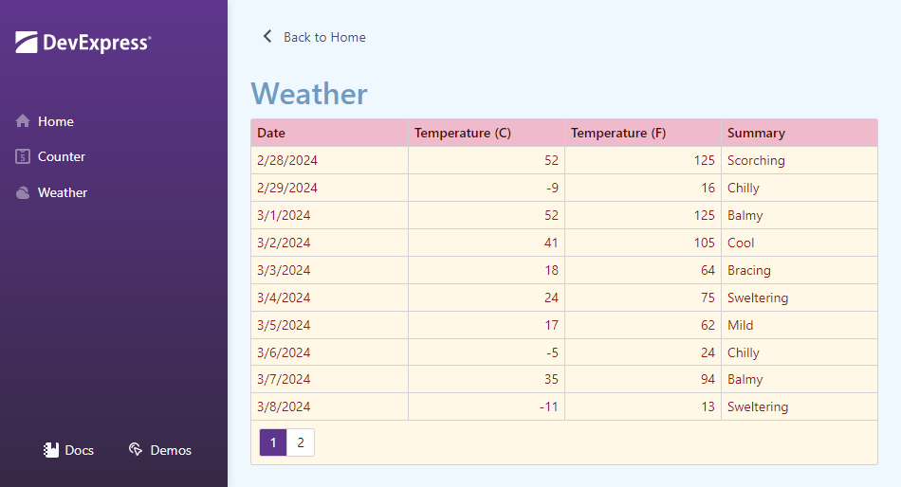
Task: Select the 3/6/2024 date cell
Action: point(330,352)
